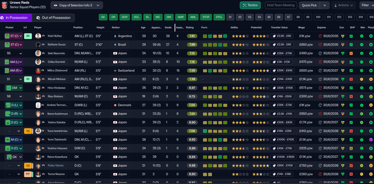Click the morale face icon for Mizuki Matsuo
The width and height of the screenshot is (374, 184).
pos(362,79)
